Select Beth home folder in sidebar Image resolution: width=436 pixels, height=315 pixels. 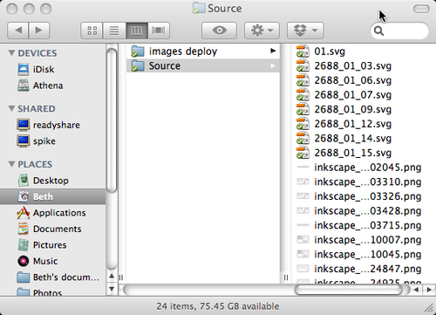tap(52, 196)
